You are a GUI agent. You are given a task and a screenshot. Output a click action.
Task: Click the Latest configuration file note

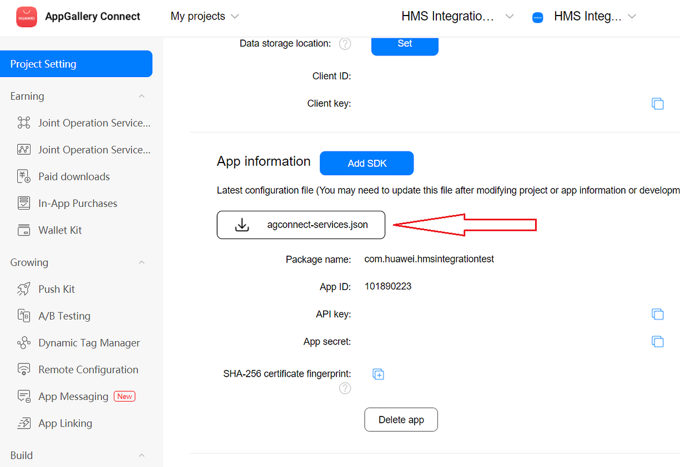(x=448, y=190)
